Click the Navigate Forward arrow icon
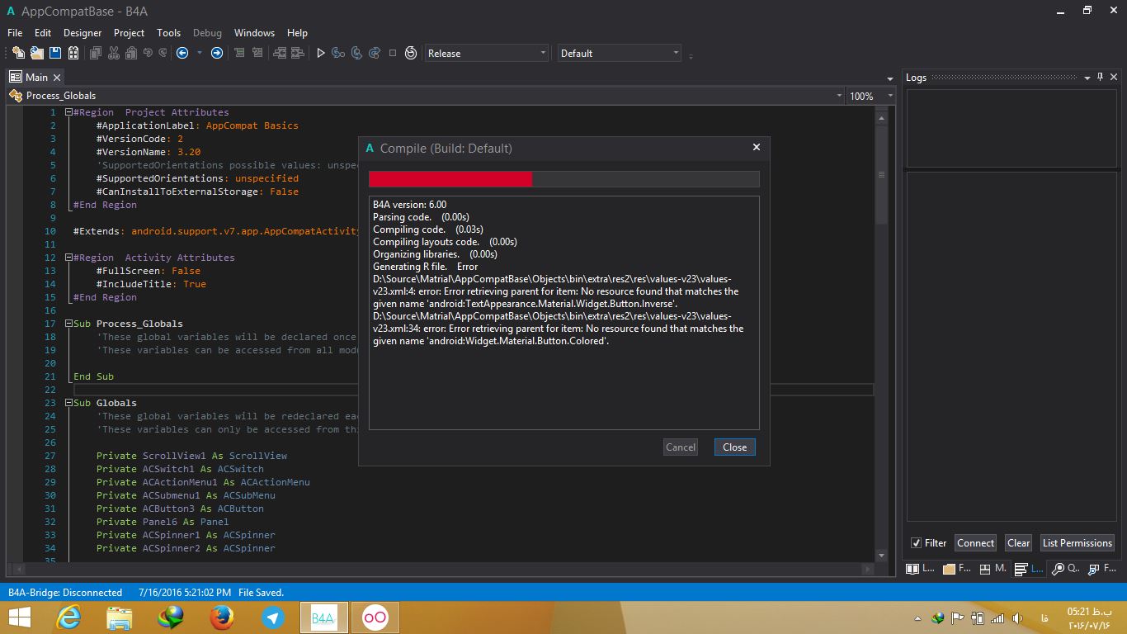 coord(217,53)
